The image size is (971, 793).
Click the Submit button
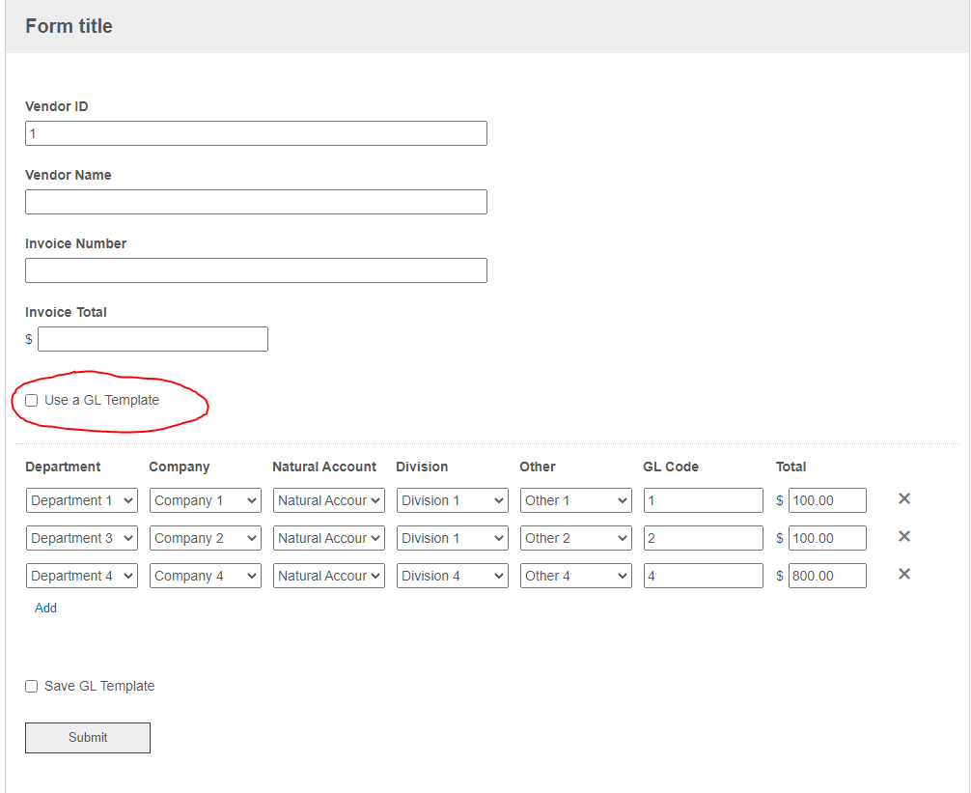click(x=88, y=738)
